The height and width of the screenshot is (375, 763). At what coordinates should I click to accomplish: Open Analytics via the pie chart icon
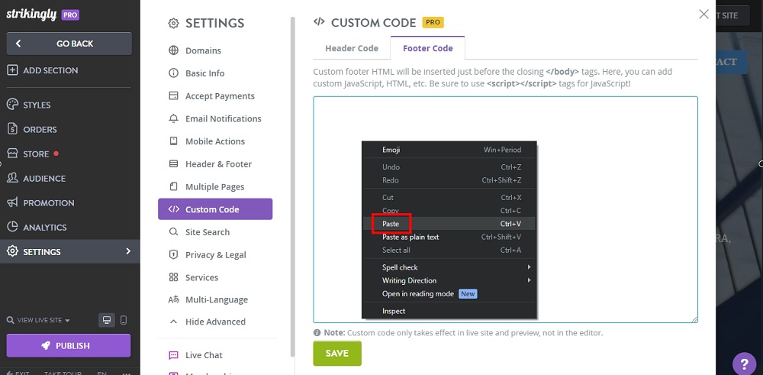[x=12, y=227]
